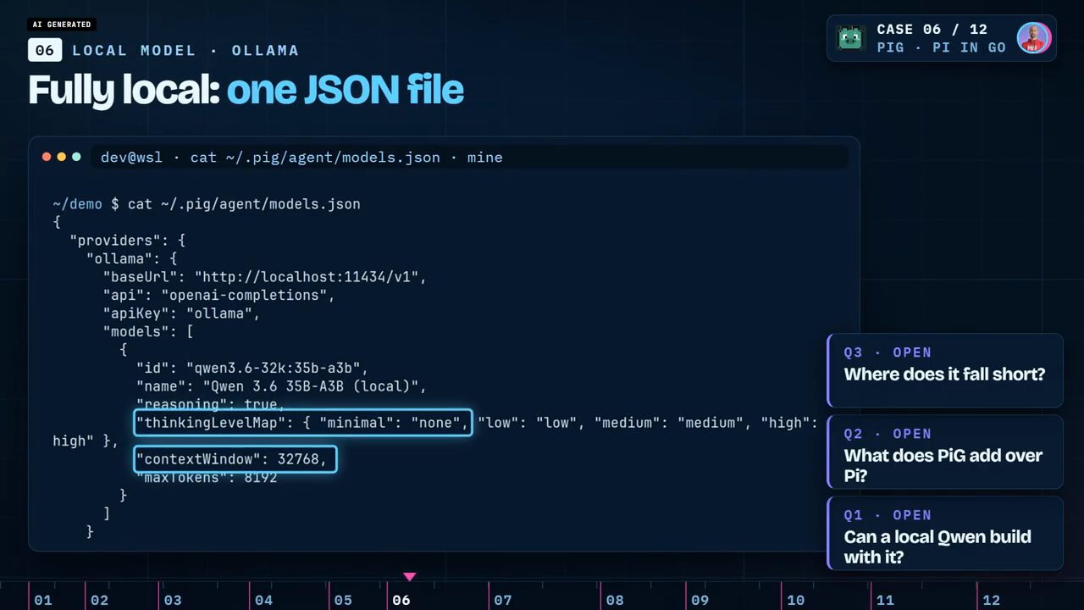This screenshot has width=1084, height=610.
Task: Click the pink playhead triangle on the timeline
Action: pos(410,577)
